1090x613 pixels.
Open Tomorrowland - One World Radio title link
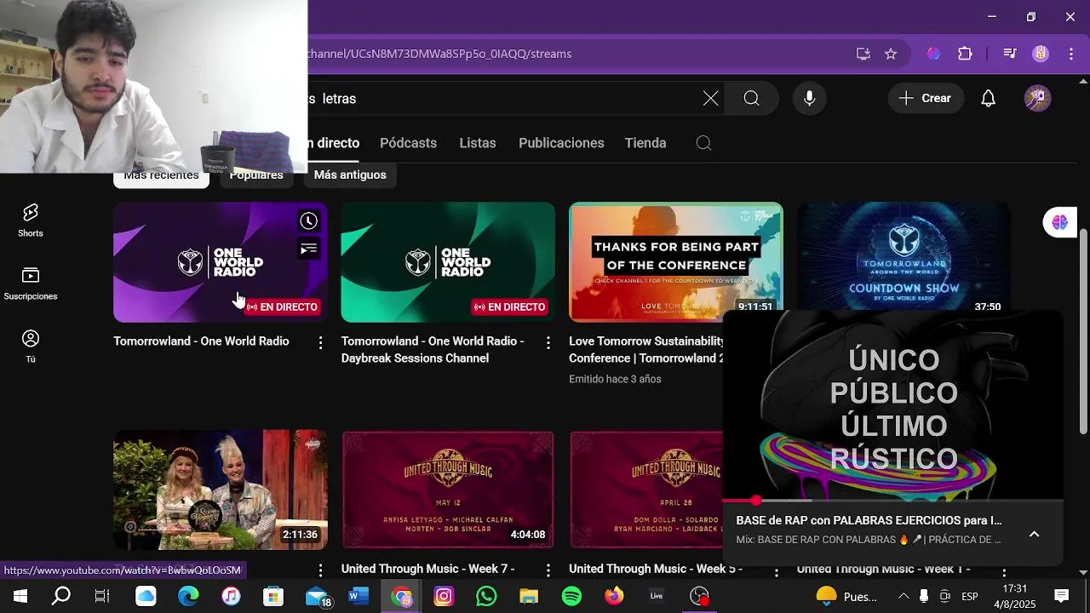tap(201, 341)
